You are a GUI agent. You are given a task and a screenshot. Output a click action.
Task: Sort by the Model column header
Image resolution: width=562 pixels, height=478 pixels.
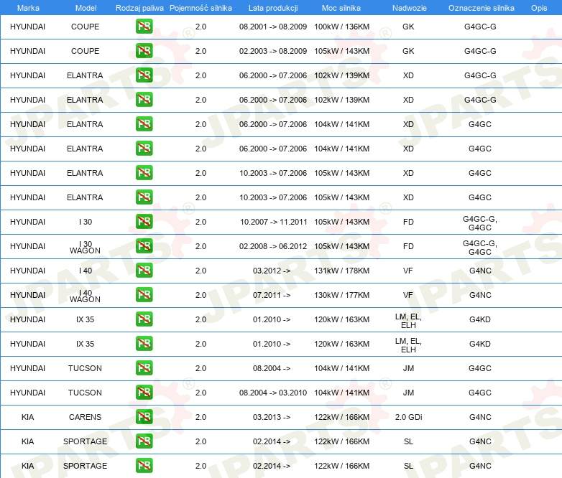[x=86, y=7]
